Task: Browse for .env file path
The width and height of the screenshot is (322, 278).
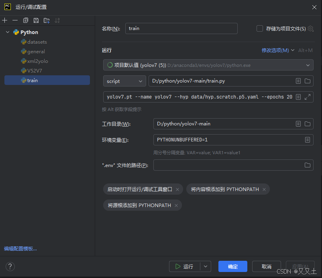Action: coord(308,165)
